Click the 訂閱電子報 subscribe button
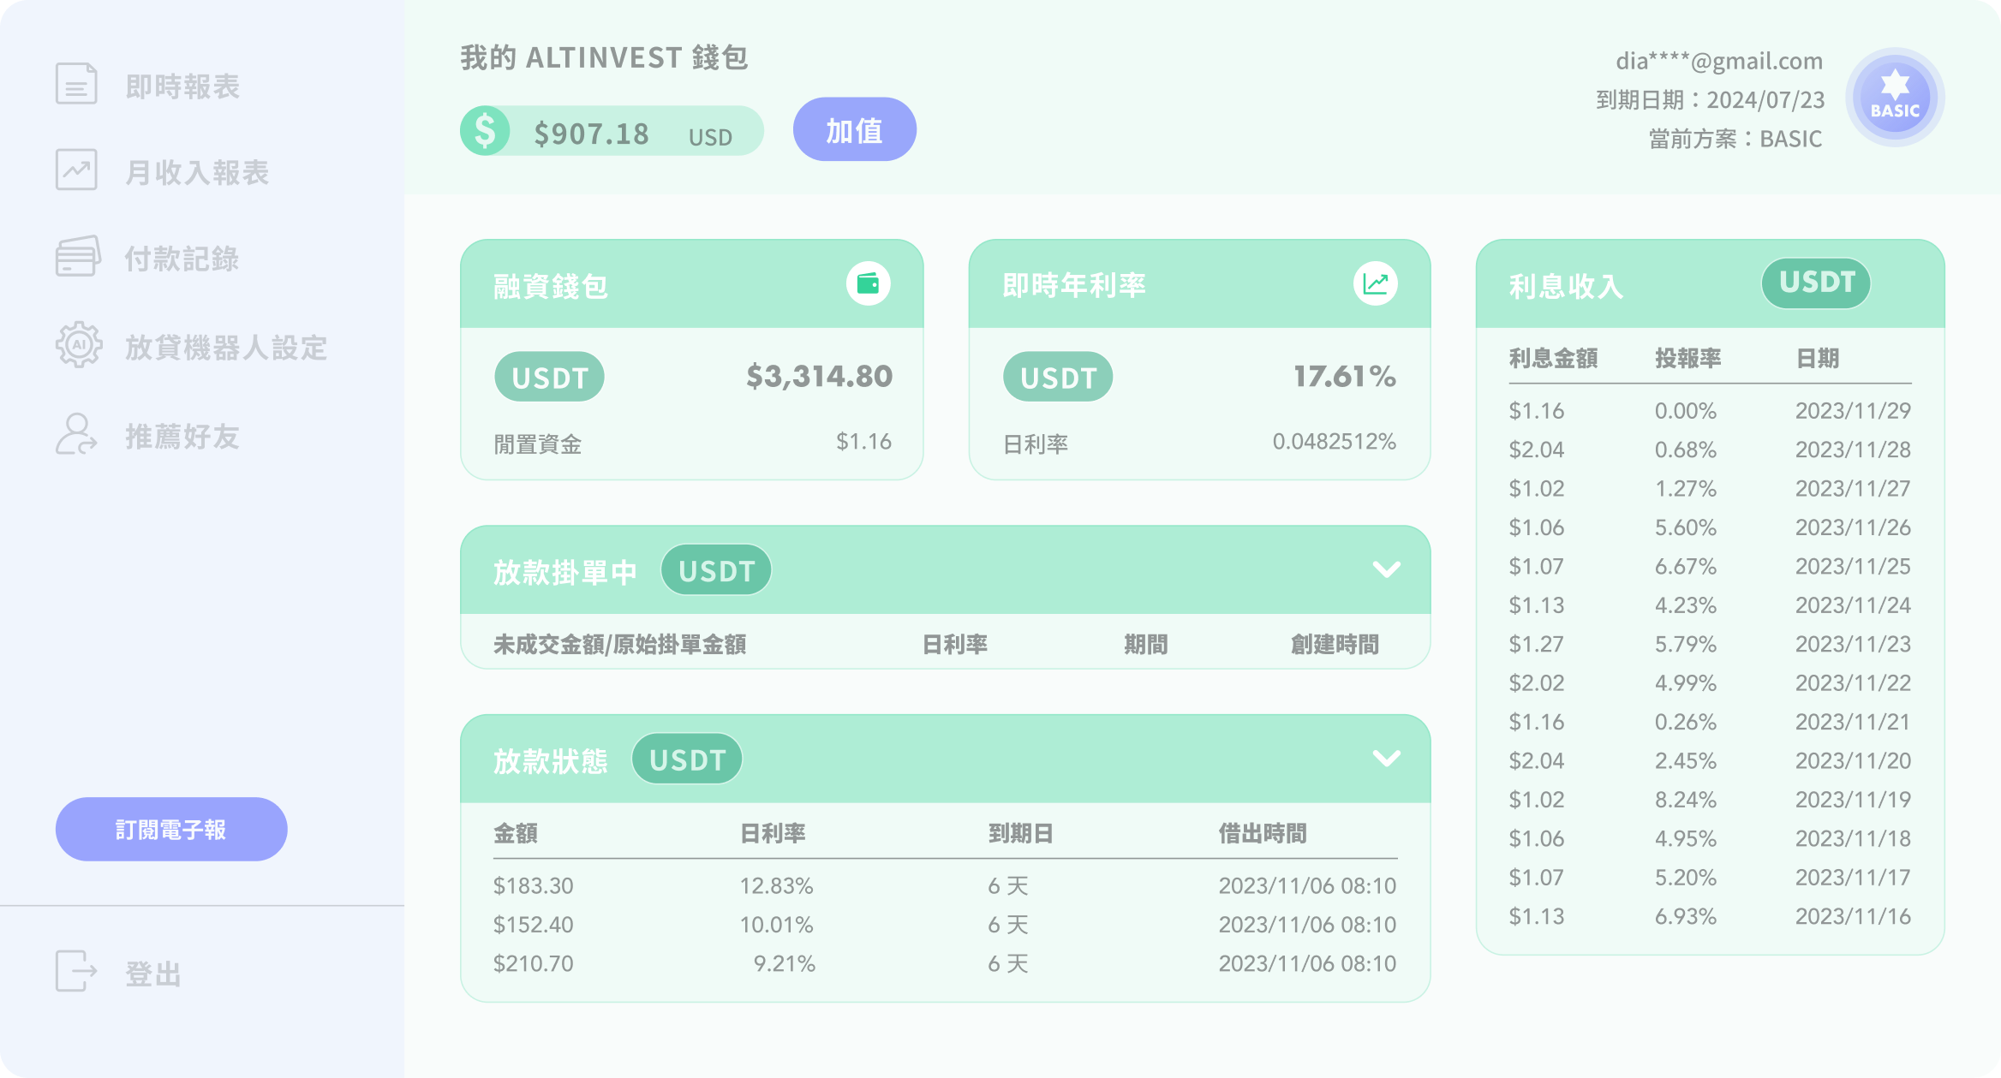 171,829
